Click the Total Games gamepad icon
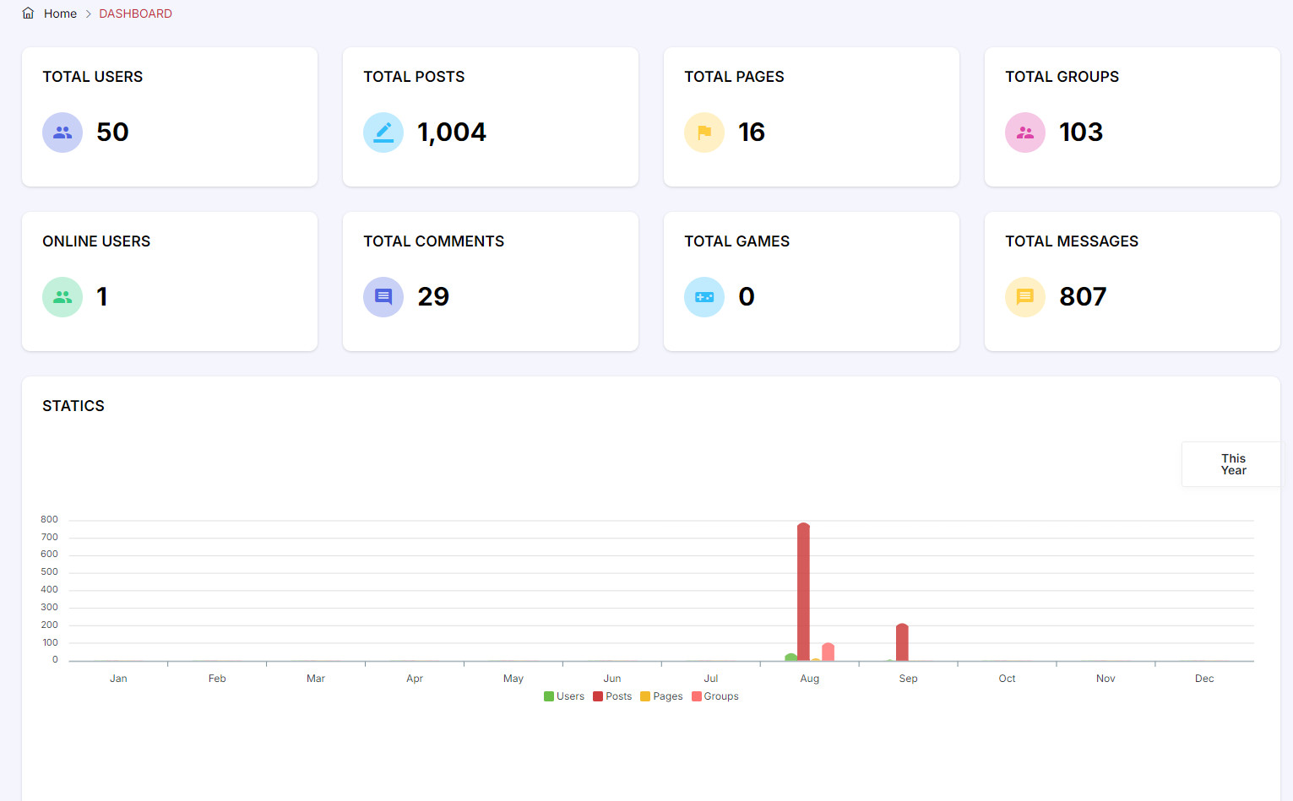The image size is (1293, 801). tap(704, 297)
